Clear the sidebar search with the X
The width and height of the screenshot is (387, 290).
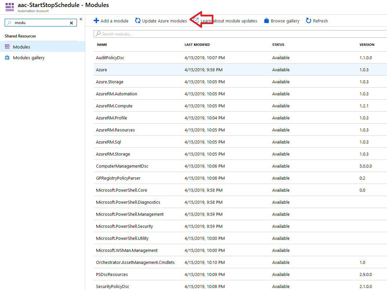pos(71,23)
